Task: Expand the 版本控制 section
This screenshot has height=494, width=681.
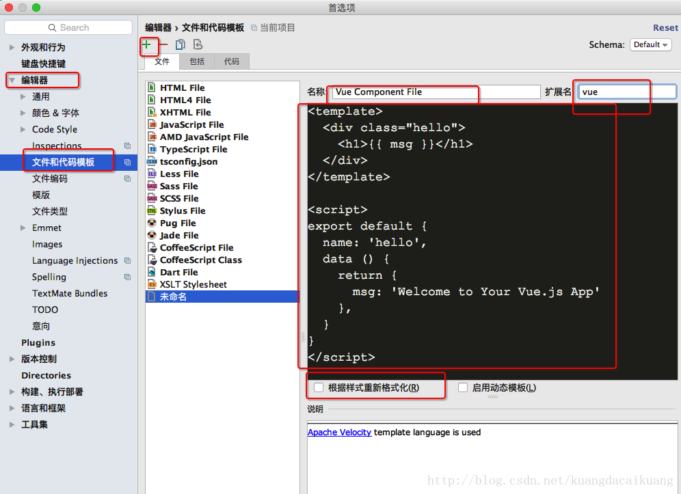Action: [12, 359]
